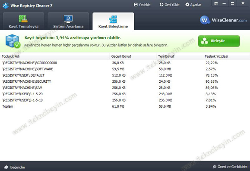250x171 pixels.
Task: Click the green Birleştir button
Action: [219, 41]
